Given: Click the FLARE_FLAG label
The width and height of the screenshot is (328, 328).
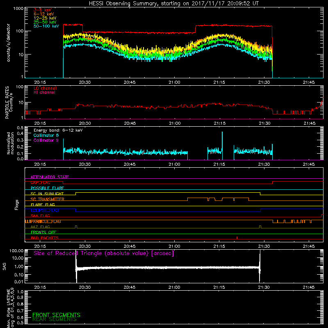Looking at the screenshot, I should click(43, 205).
